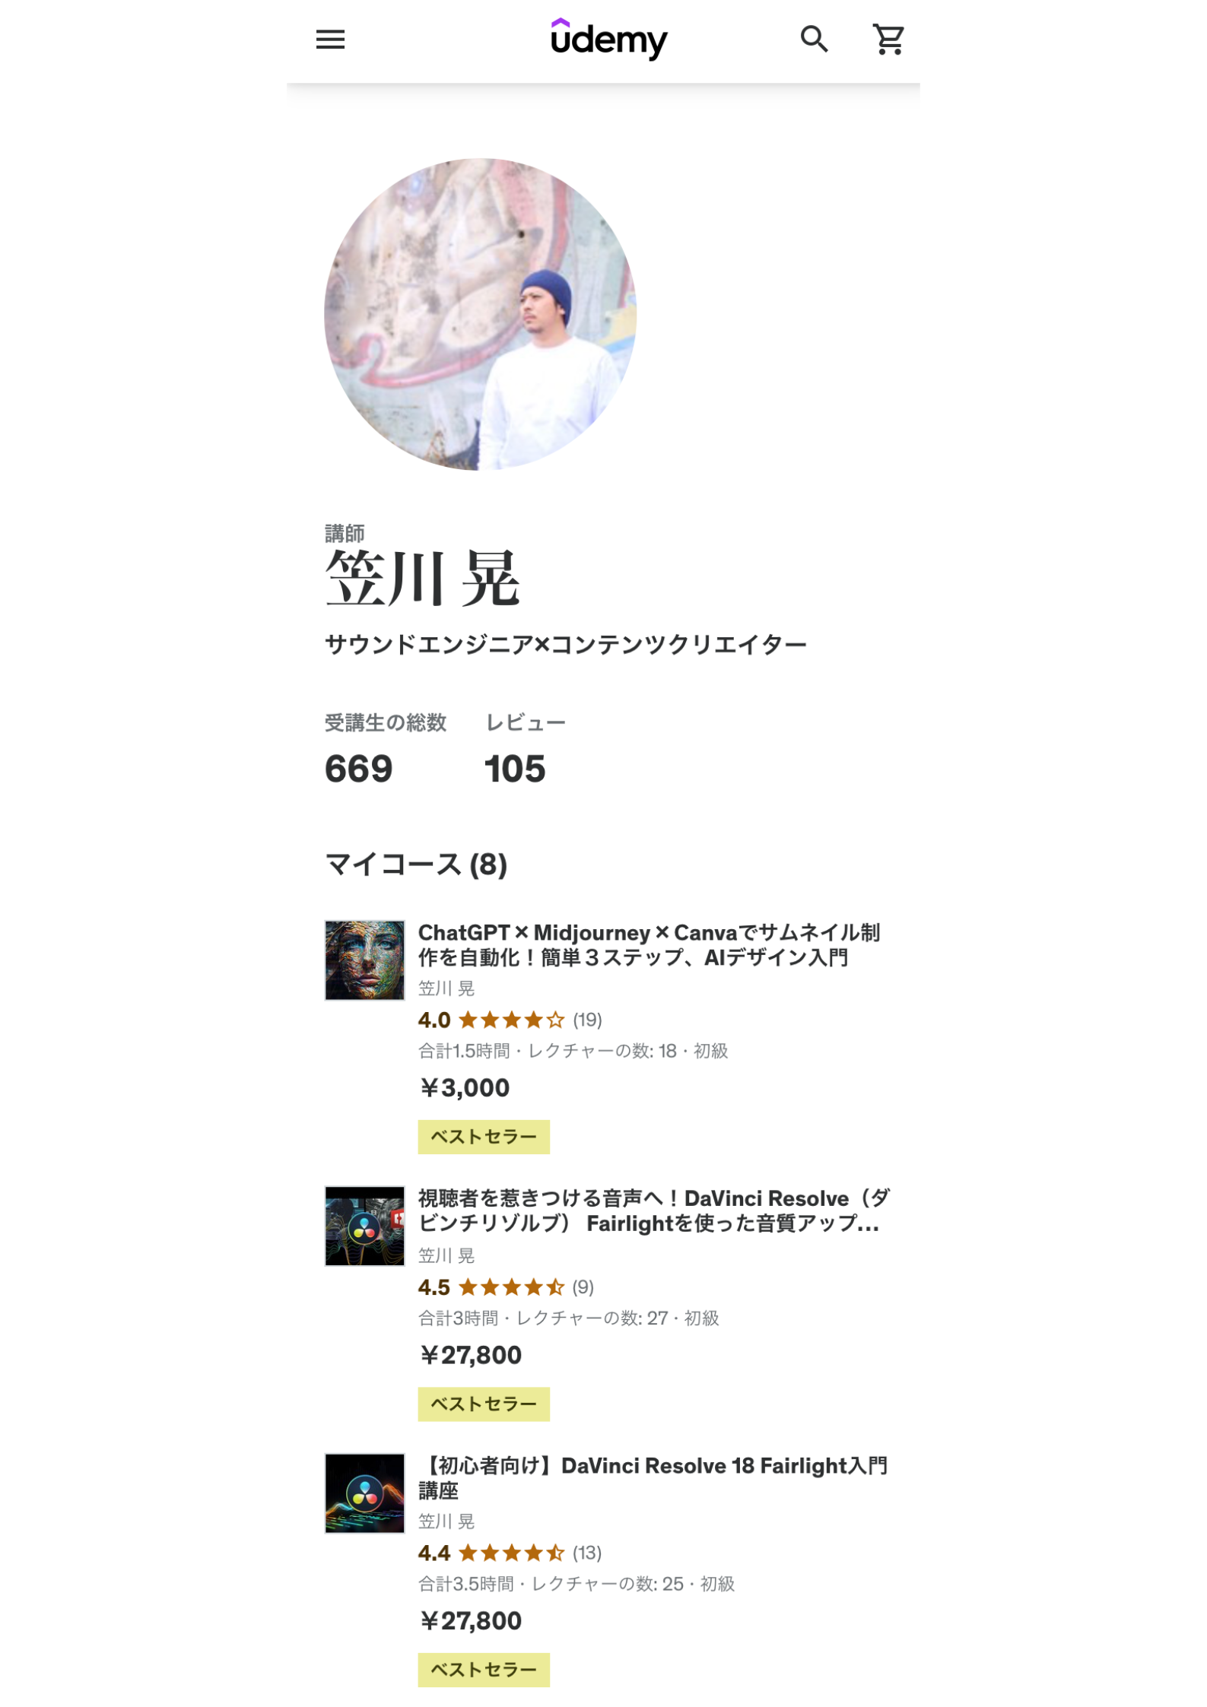This screenshot has height=1707, width=1207.
Task: Open the hamburger menu
Action: [x=330, y=40]
